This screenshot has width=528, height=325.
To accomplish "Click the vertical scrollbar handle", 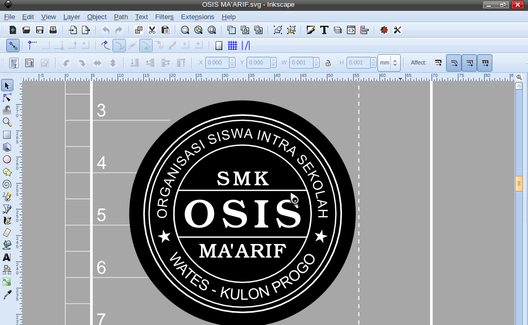I will (x=519, y=184).
